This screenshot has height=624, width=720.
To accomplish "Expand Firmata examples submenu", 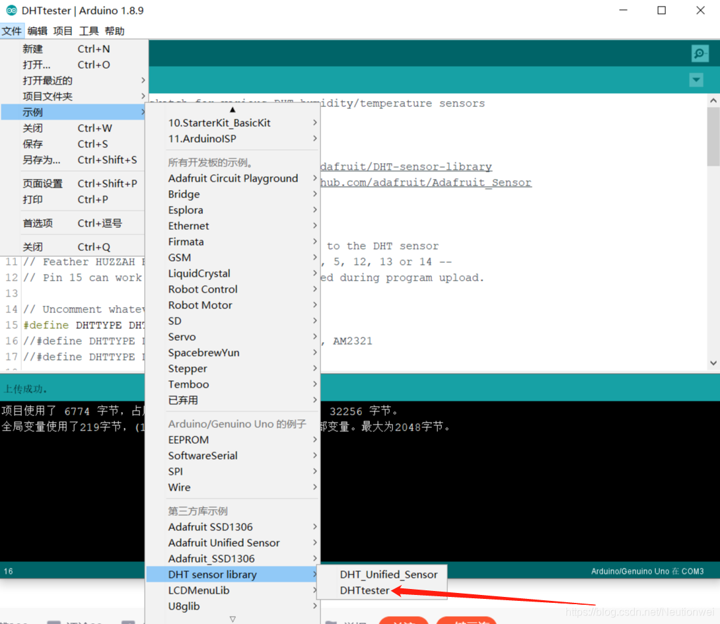I will pyautogui.click(x=233, y=242).
